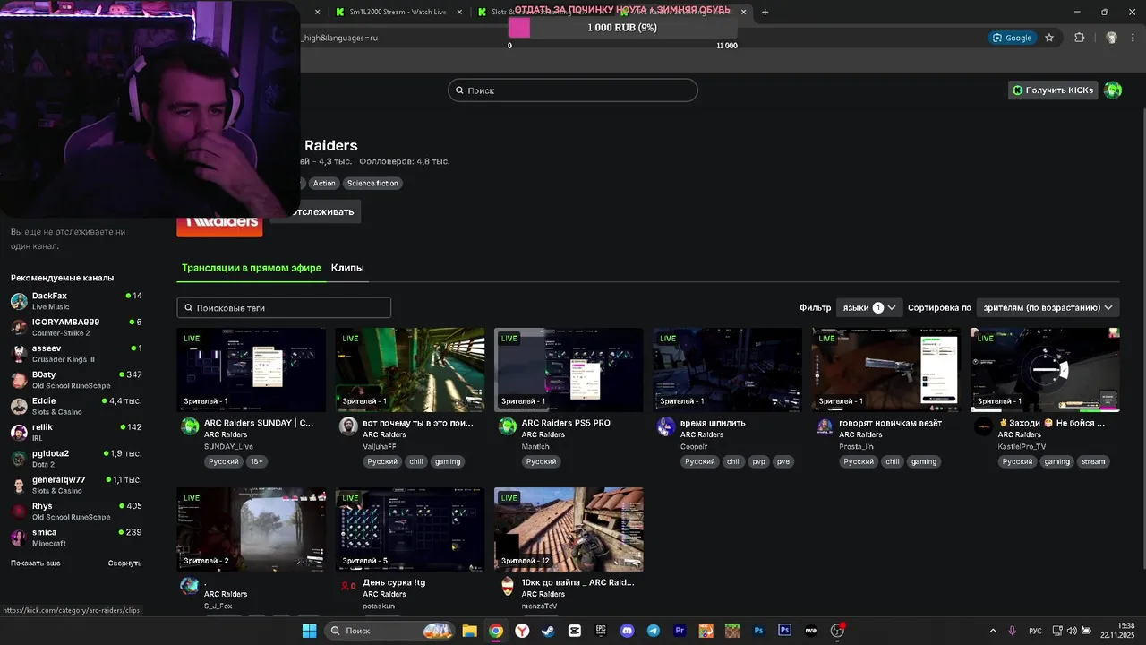
Task: Open the Eddie Slots & Casino channel
Action: pos(76,406)
